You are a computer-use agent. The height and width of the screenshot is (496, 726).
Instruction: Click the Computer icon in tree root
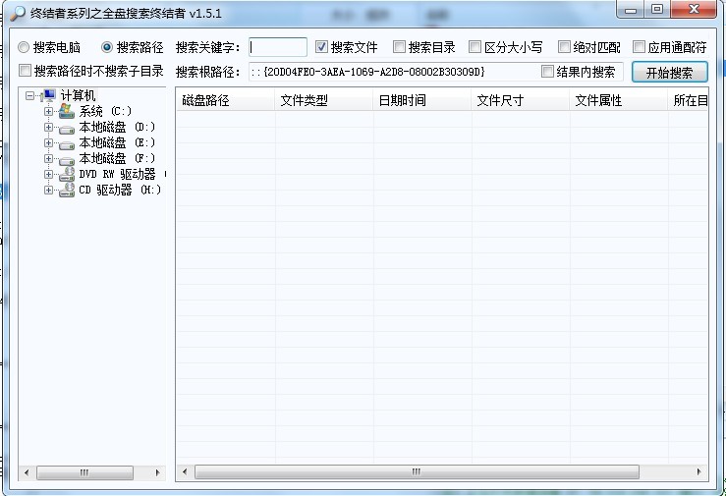tap(49, 95)
